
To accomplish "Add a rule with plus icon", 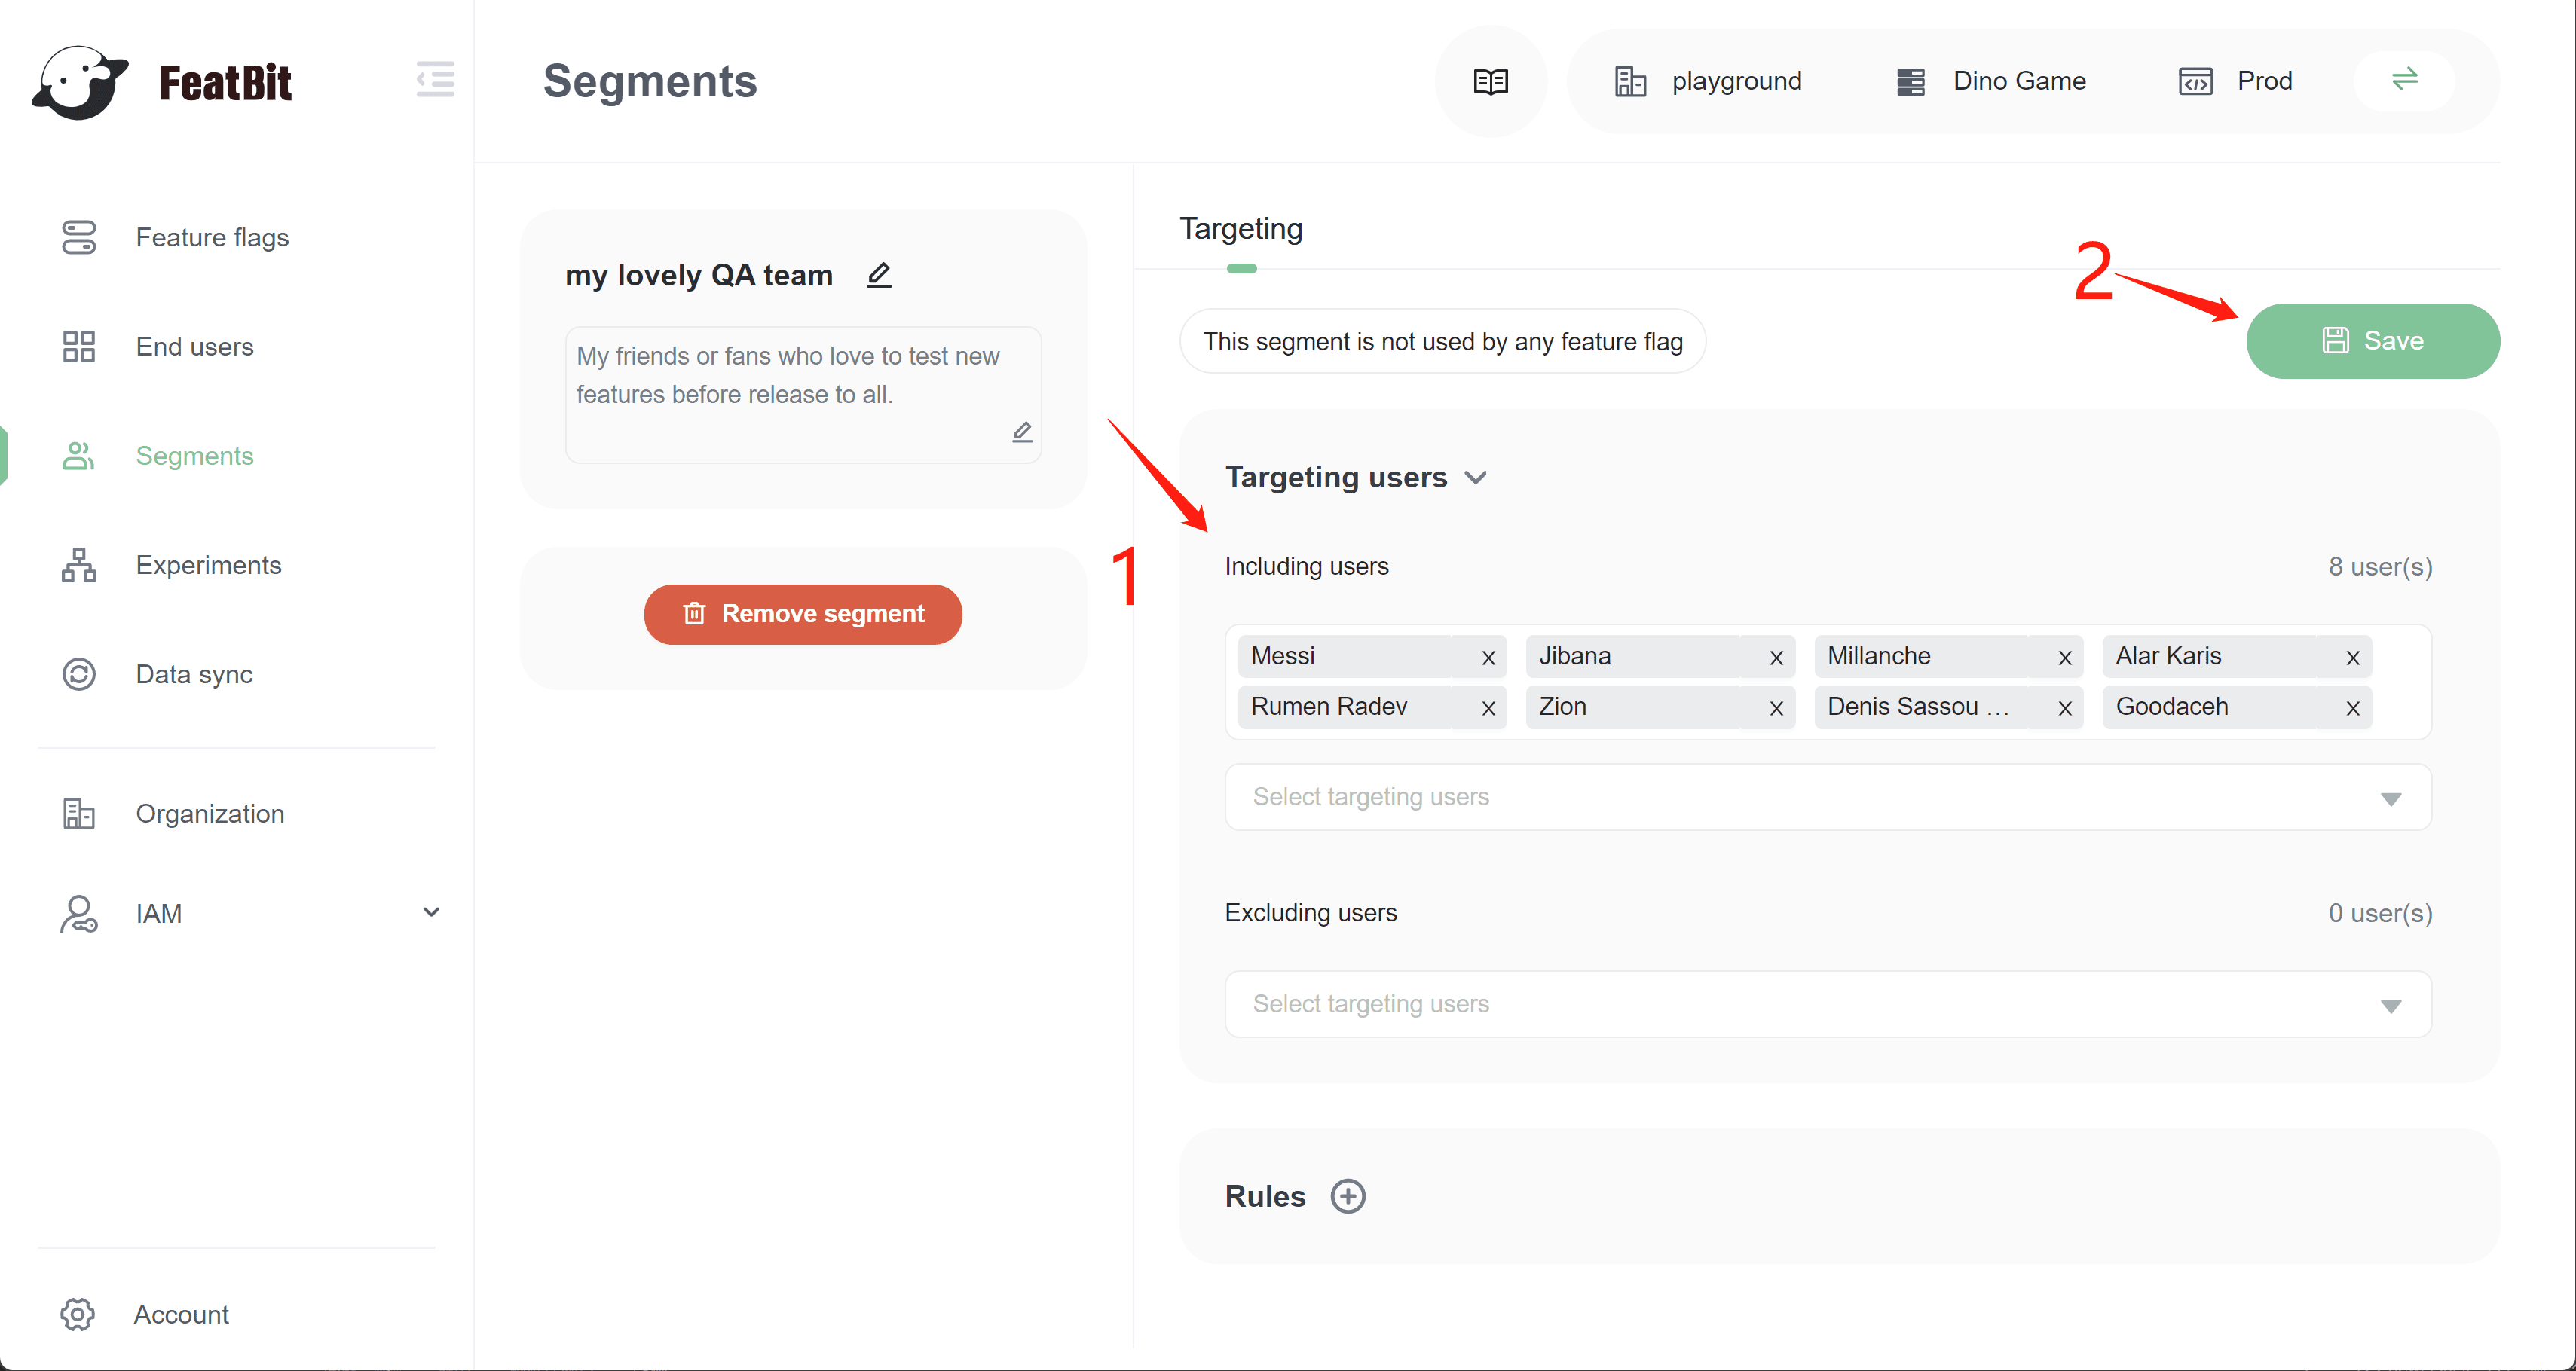I will point(1347,1196).
